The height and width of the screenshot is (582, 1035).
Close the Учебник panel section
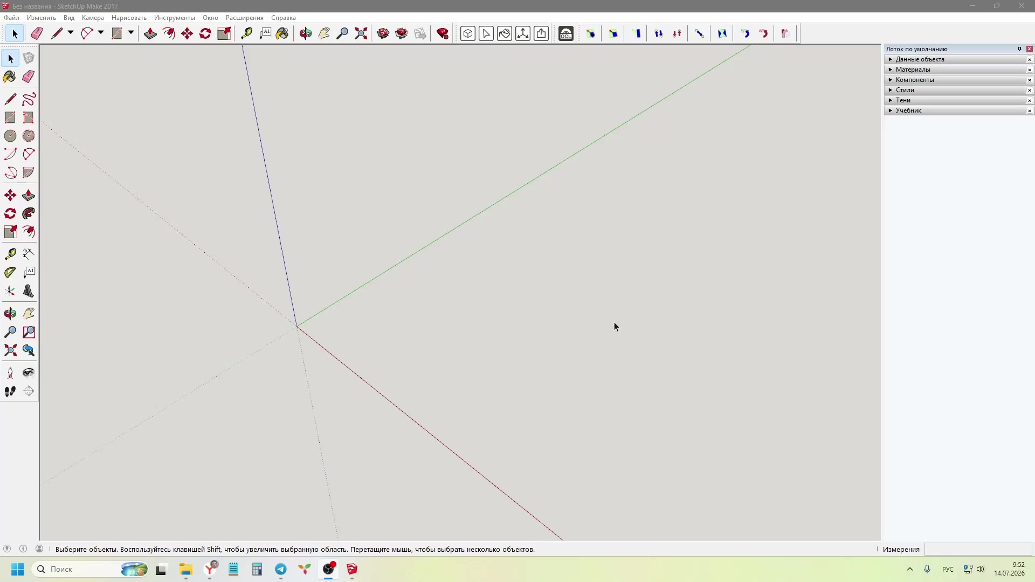pos(1030,111)
